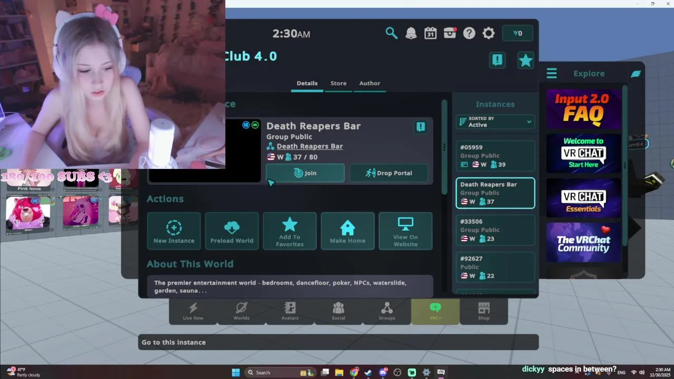The height and width of the screenshot is (379, 674).
Task: Report this world with exclamation icon beside star
Action: tap(497, 60)
